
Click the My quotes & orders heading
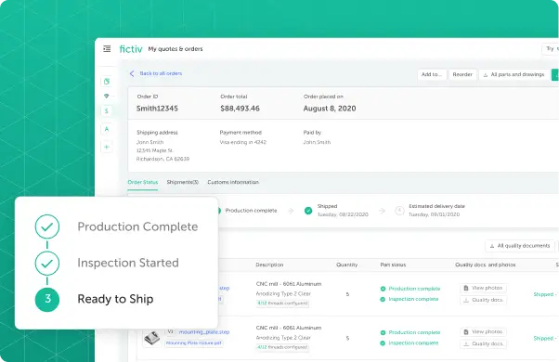click(x=175, y=49)
